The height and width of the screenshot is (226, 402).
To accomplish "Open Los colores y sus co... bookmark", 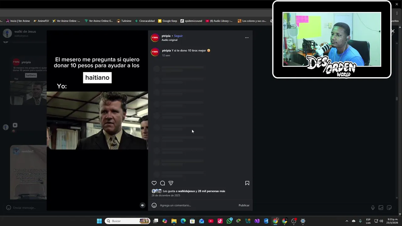I will pyautogui.click(x=252, y=21).
